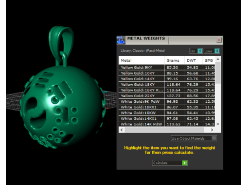Select the Yellow Gold:22KY row
This screenshot has height=185, width=247.
tap(167, 96)
